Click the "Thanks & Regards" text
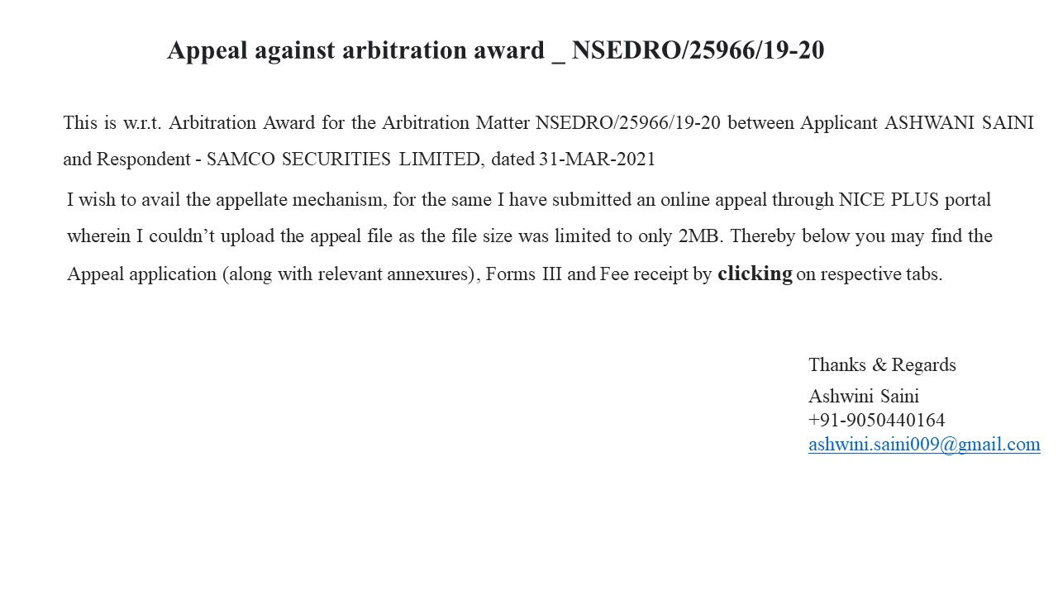Image resolution: width=1058 pixels, height=595 pixels. (x=882, y=364)
